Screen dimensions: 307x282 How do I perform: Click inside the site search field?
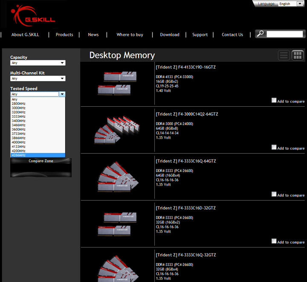285,34
